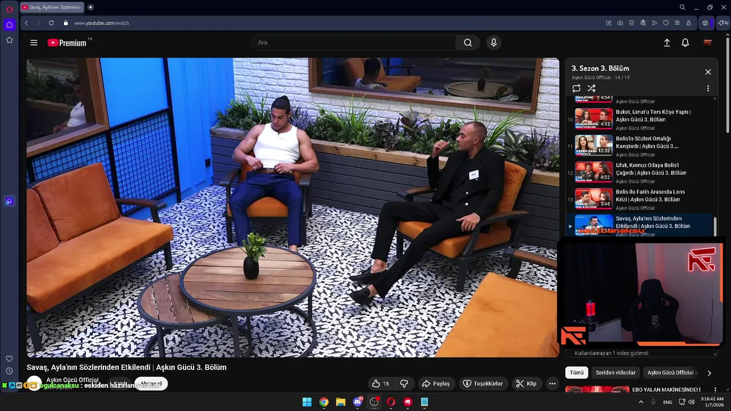Reload the page
This screenshot has width=731, height=411.
[x=51, y=23]
